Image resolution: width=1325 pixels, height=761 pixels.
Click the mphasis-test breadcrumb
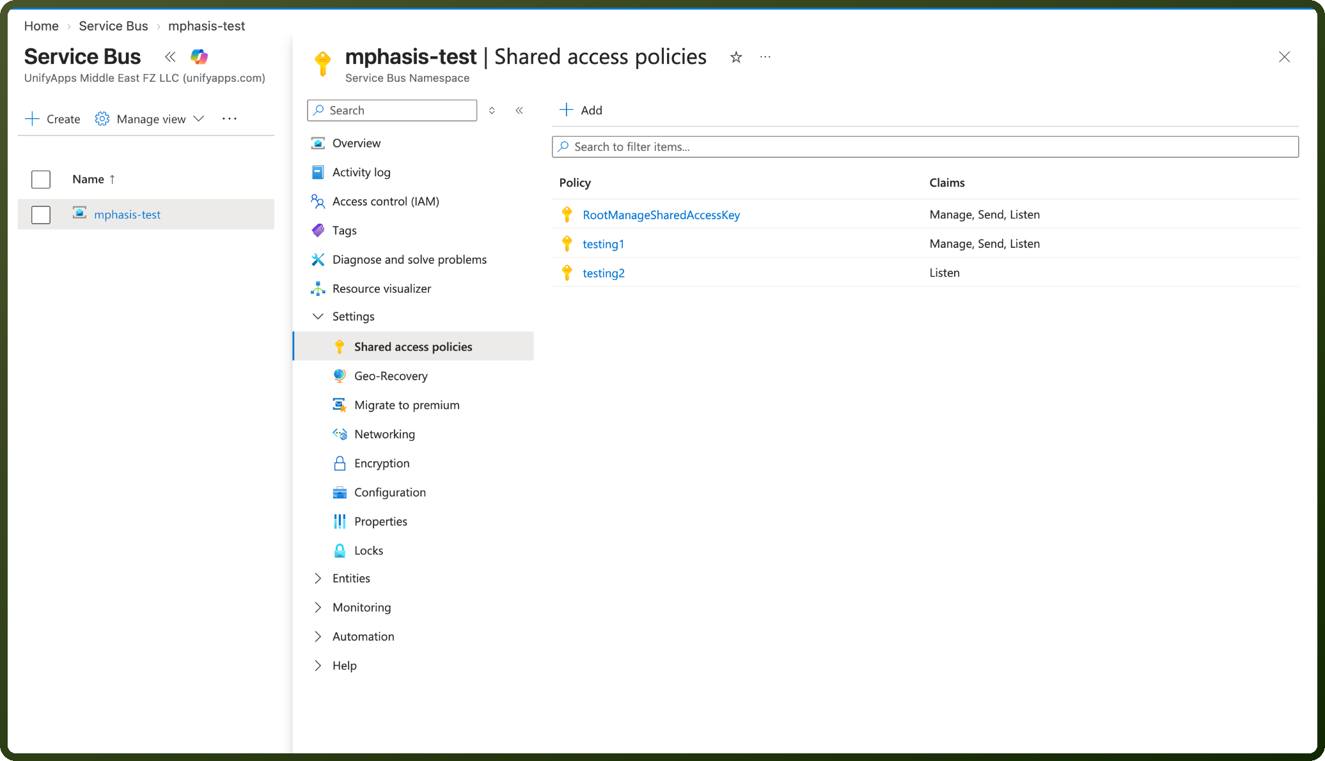point(207,26)
